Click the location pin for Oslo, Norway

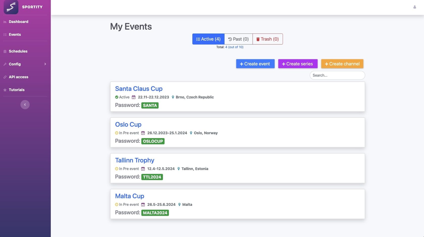click(x=191, y=133)
